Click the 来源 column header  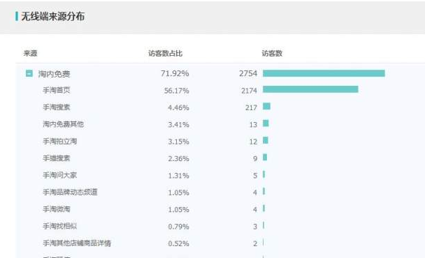[30, 53]
